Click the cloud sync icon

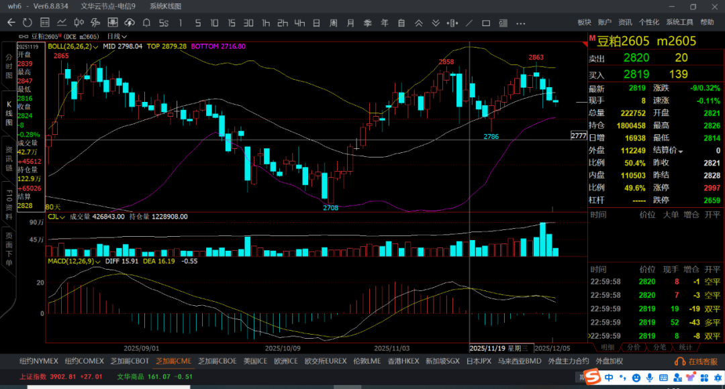(130, 23)
